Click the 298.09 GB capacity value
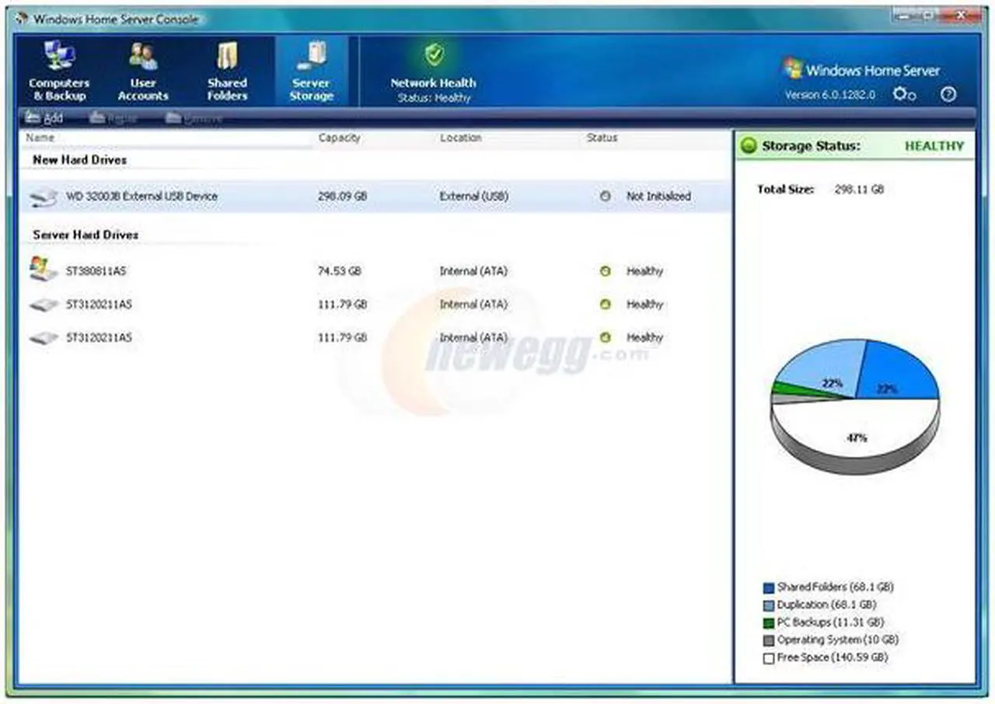 click(342, 197)
